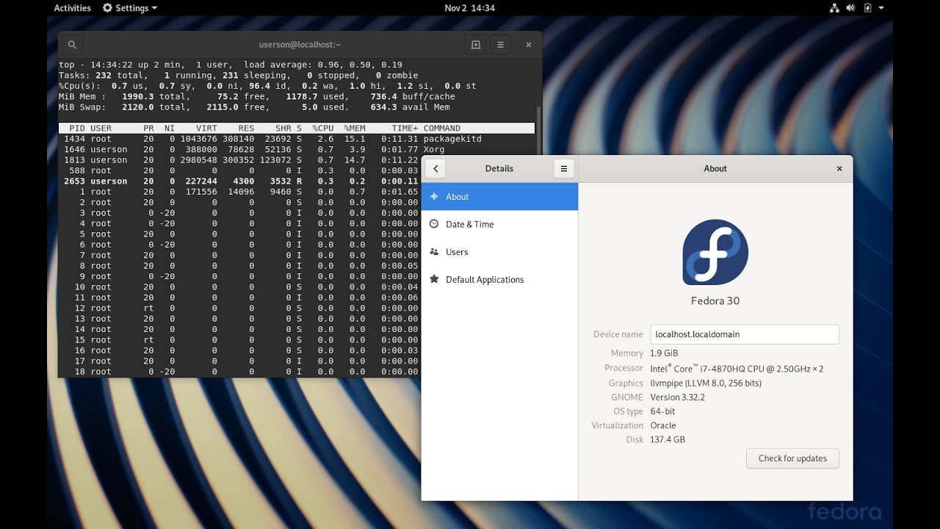
Task: Click the VIRT value 1043676
Action: click(x=198, y=139)
